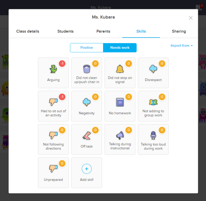Go to the Sharing tab

179,31
